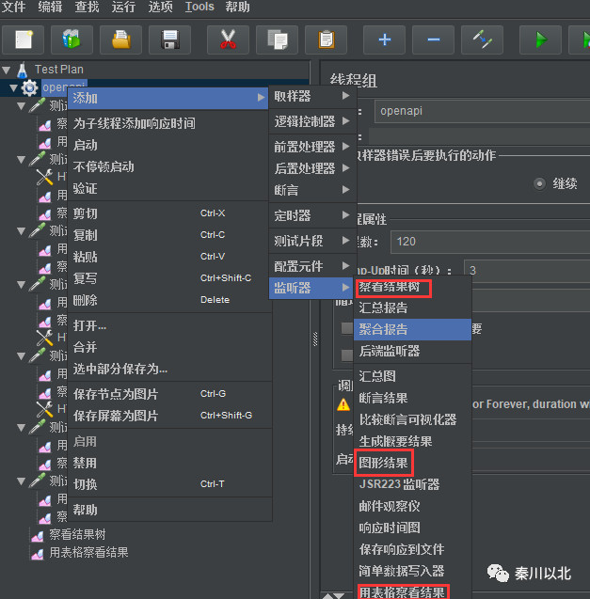The image size is (590, 599).
Task: Add the 汇总图 listener
Action: click(x=412, y=376)
